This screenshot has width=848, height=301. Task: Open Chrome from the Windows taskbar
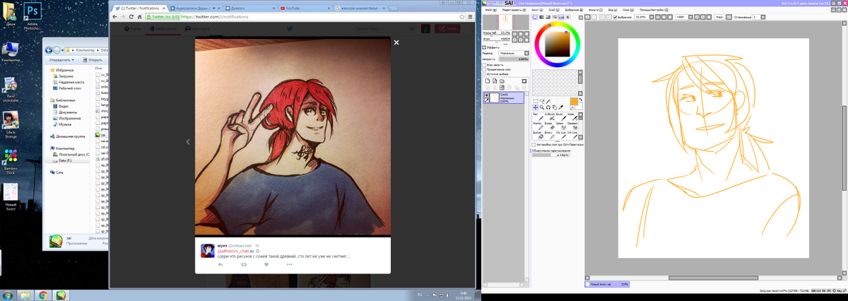tap(43, 295)
